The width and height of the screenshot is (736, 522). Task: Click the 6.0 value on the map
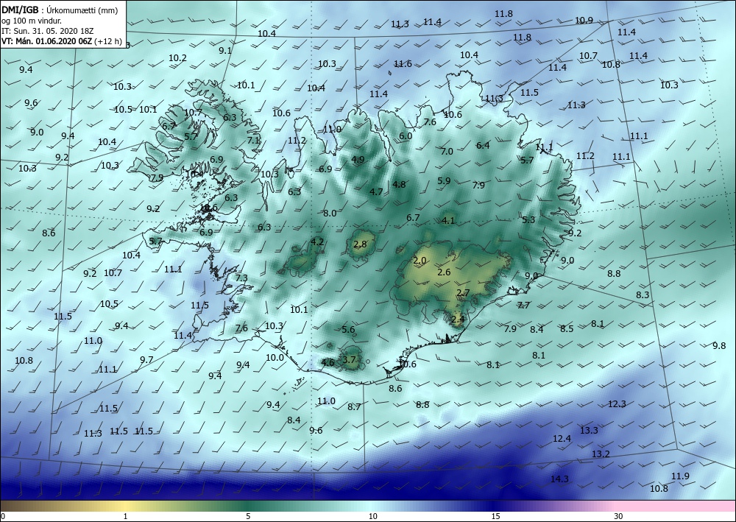pos(405,136)
